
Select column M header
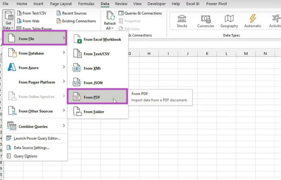click(246, 53)
